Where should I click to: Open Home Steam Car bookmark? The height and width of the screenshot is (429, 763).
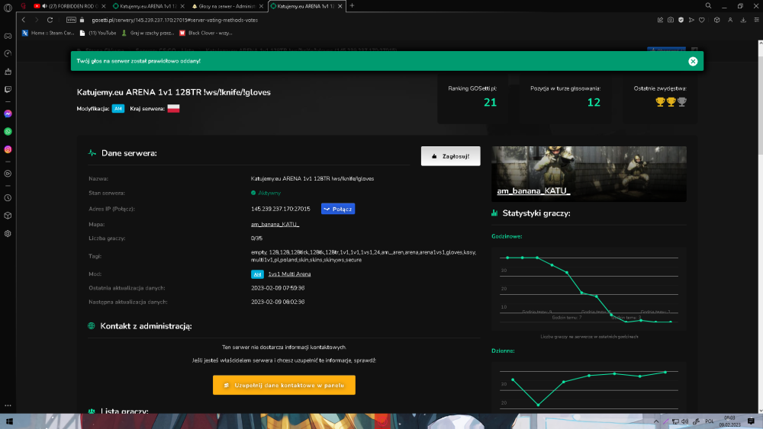pyautogui.click(x=48, y=33)
